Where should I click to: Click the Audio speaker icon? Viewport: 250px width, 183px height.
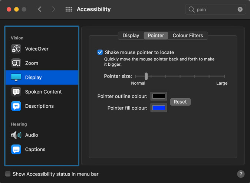(16, 135)
